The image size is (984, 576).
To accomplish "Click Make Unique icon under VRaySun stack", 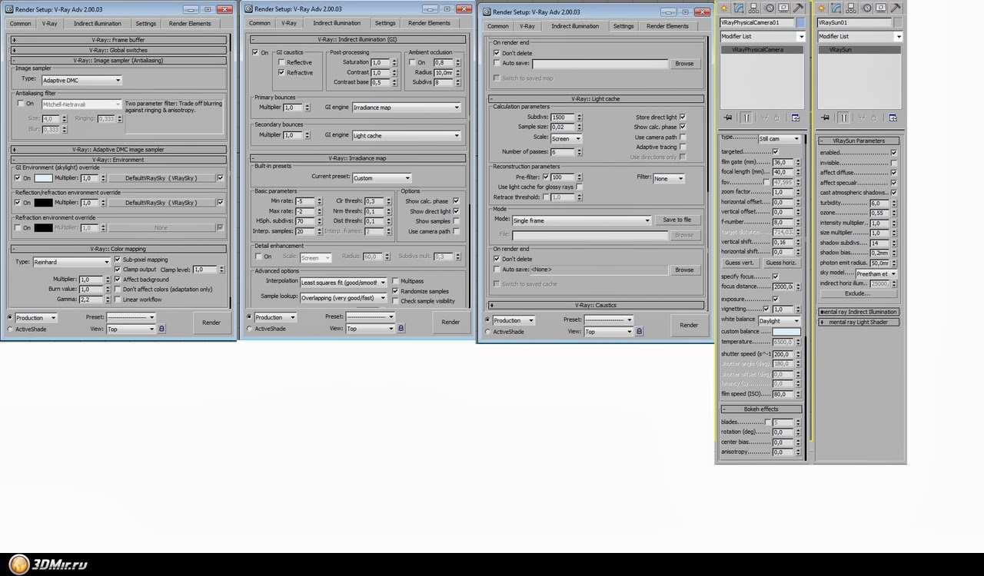I will coord(862,118).
